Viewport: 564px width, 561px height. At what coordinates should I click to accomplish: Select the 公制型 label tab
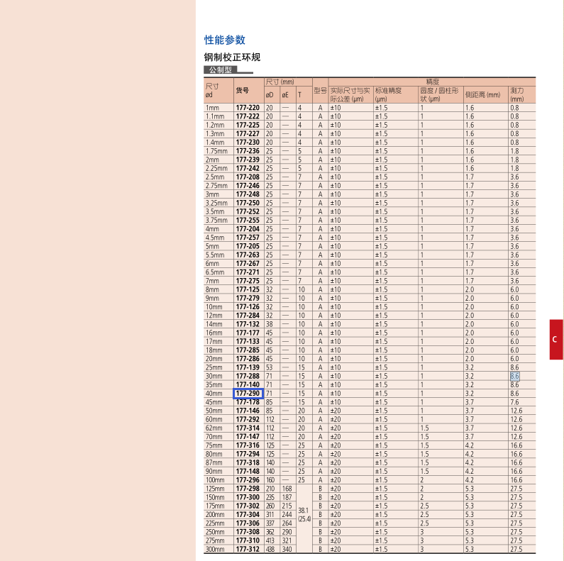tap(221, 70)
